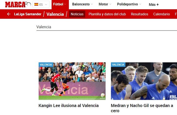This screenshot has width=177, height=115.
Task: Click the Valencia breadcrumb link
Action: point(55,14)
